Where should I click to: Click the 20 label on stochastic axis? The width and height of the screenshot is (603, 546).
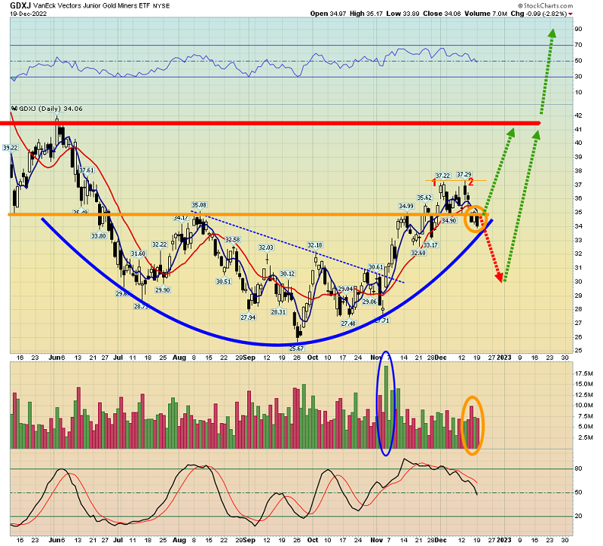(x=578, y=516)
